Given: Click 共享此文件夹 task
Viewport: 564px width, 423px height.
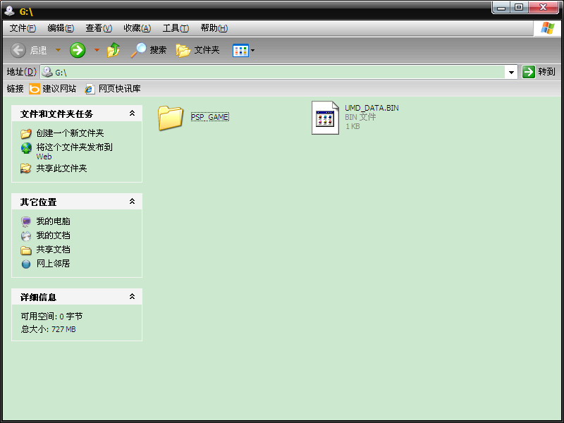Looking at the screenshot, I should pos(61,168).
